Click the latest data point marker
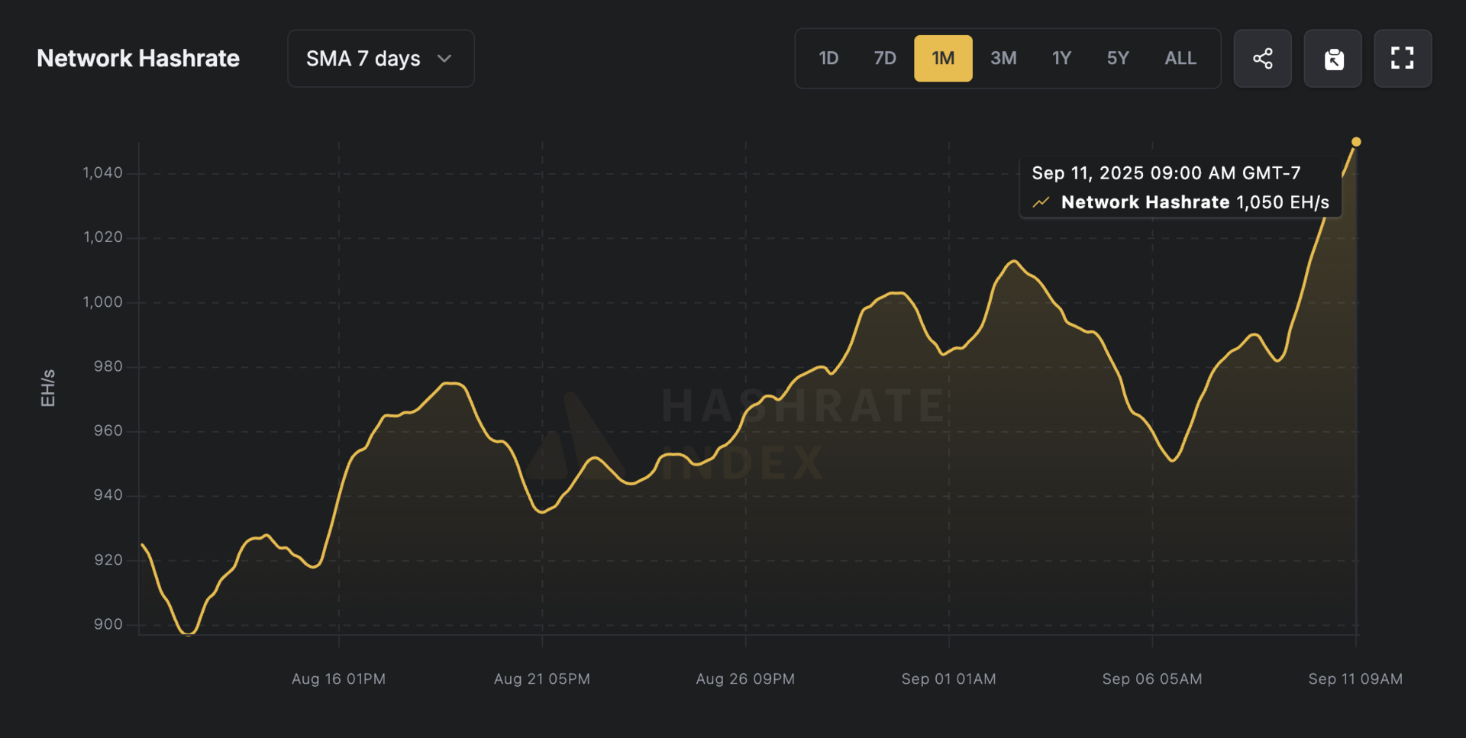 coord(1356,142)
